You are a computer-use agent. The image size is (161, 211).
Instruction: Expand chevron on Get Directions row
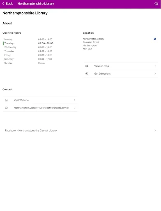(x=155, y=74)
